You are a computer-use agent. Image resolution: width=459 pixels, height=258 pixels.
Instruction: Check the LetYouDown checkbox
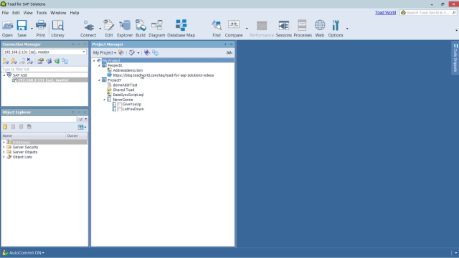coord(120,110)
